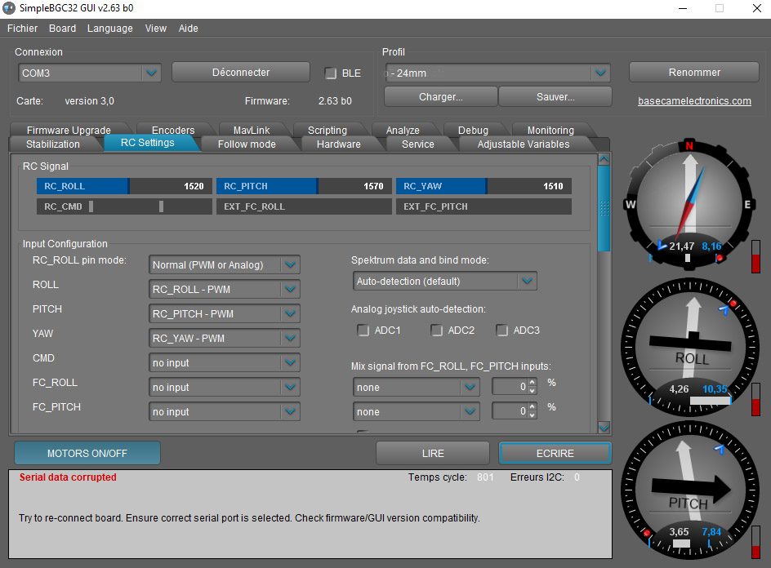Click the RC_ROLL signal bar
Image resolution: width=771 pixels, height=568 pixels.
pos(124,186)
